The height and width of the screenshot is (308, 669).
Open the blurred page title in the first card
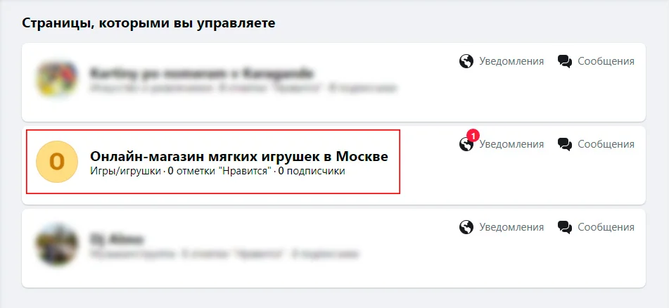pyautogui.click(x=201, y=73)
